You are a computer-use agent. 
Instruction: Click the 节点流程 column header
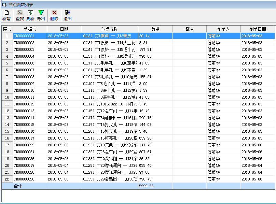[x=110, y=29]
